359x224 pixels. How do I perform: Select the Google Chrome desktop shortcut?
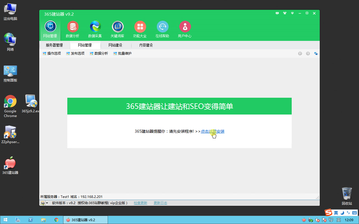click(10, 106)
